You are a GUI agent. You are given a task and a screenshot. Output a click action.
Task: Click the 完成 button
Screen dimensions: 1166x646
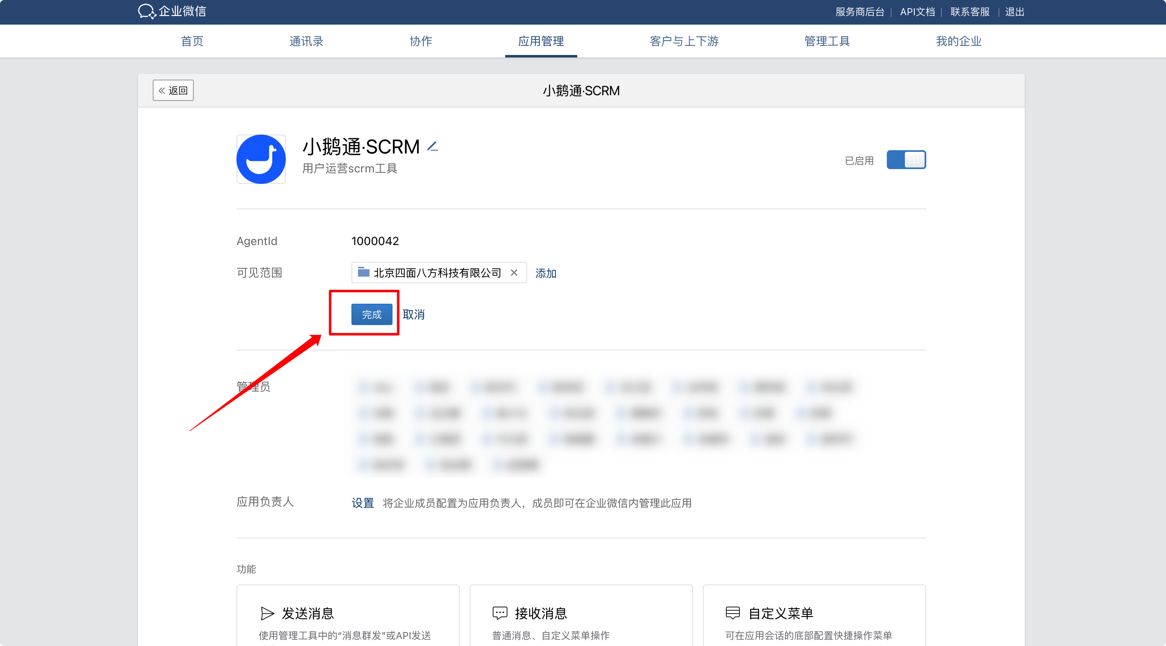click(372, 314)
